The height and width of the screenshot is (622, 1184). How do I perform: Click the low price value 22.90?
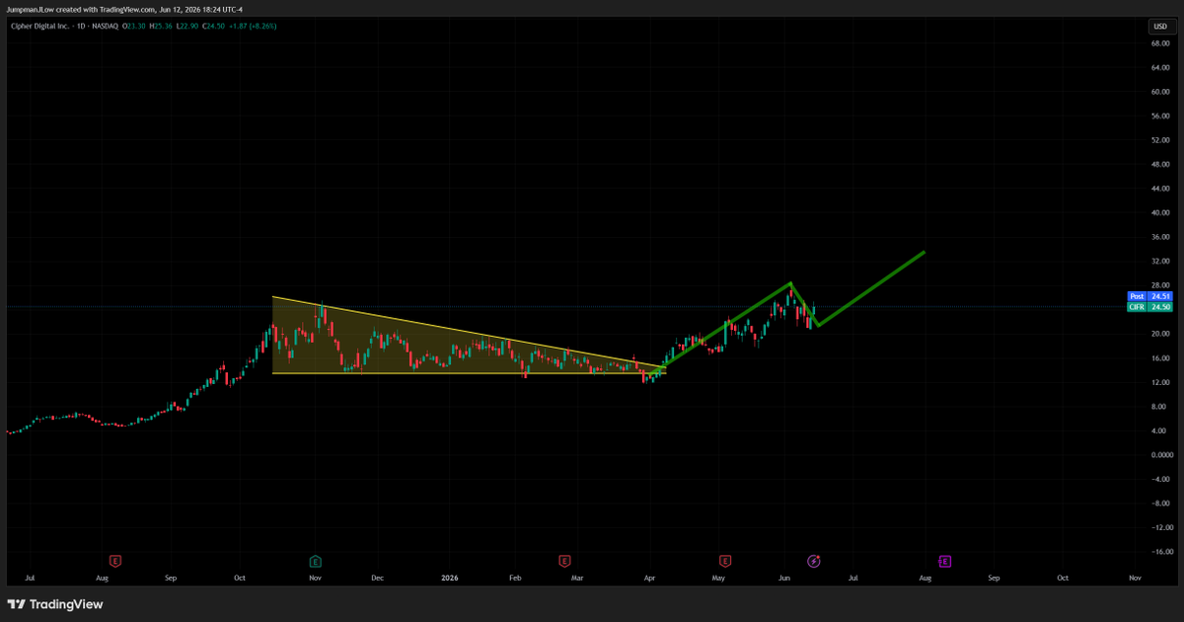pos(189,26)
